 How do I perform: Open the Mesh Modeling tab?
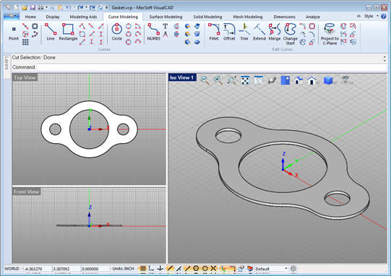click(x=248, y=17)
